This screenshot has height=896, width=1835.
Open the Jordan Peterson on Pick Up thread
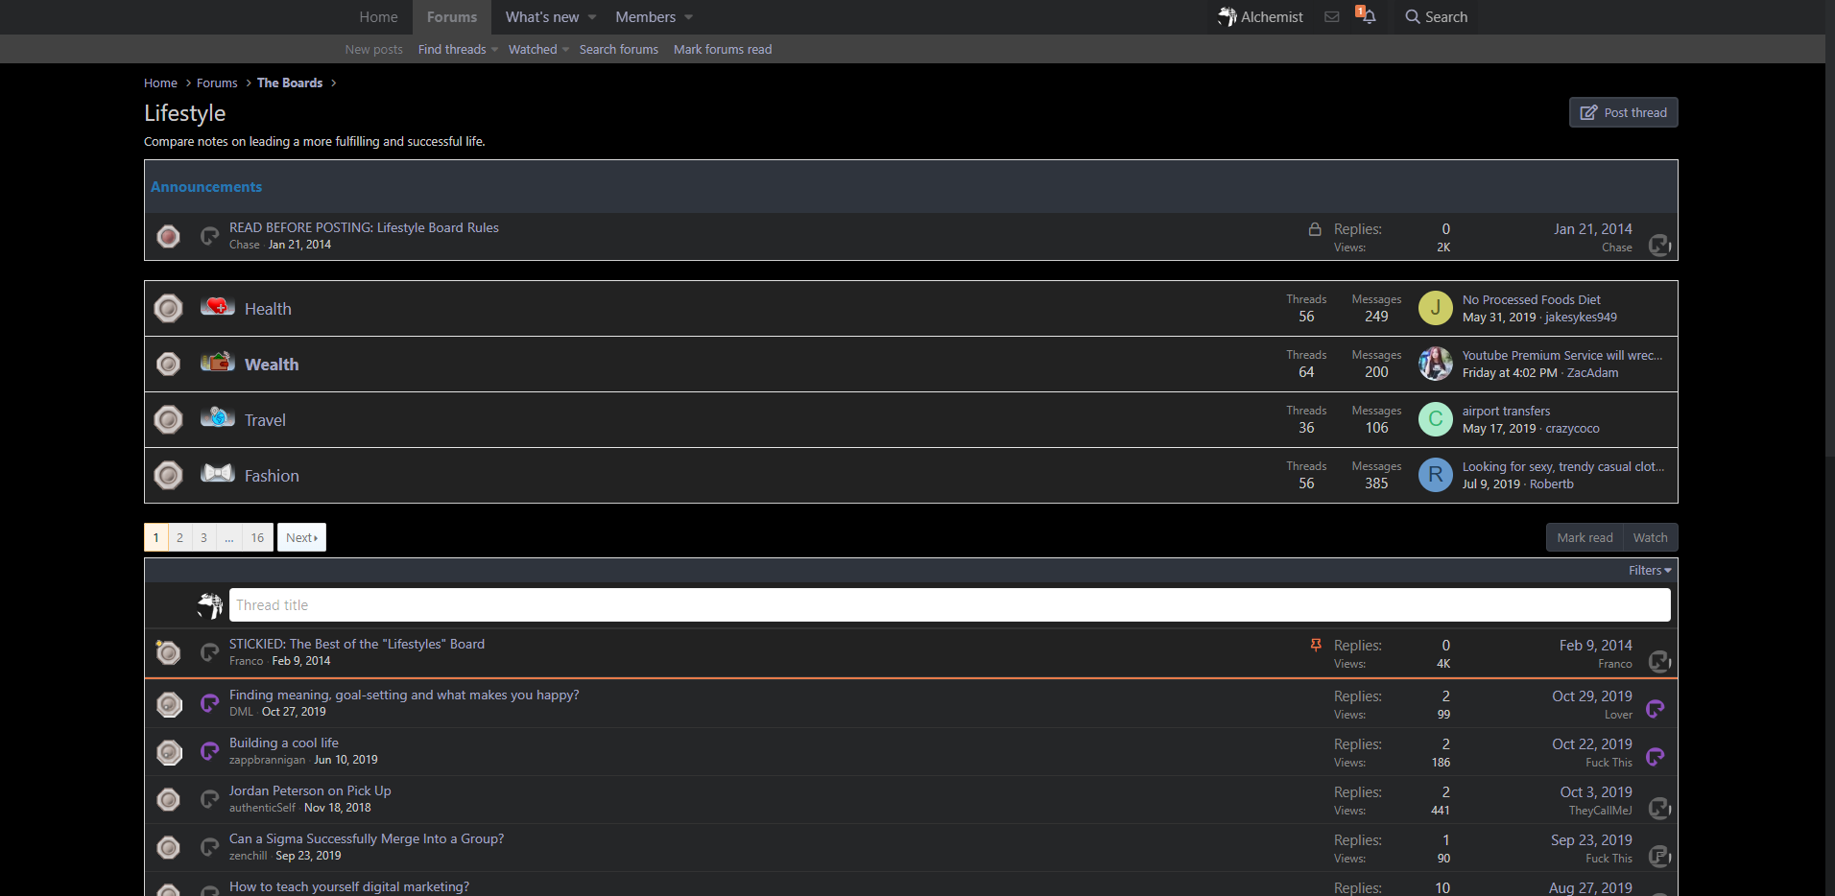[x=310, y=790]
